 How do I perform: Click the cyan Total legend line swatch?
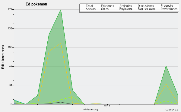(83, 6)
